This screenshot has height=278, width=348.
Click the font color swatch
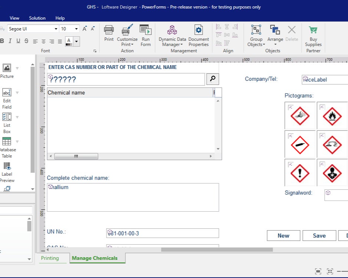(x=69, y=41)
